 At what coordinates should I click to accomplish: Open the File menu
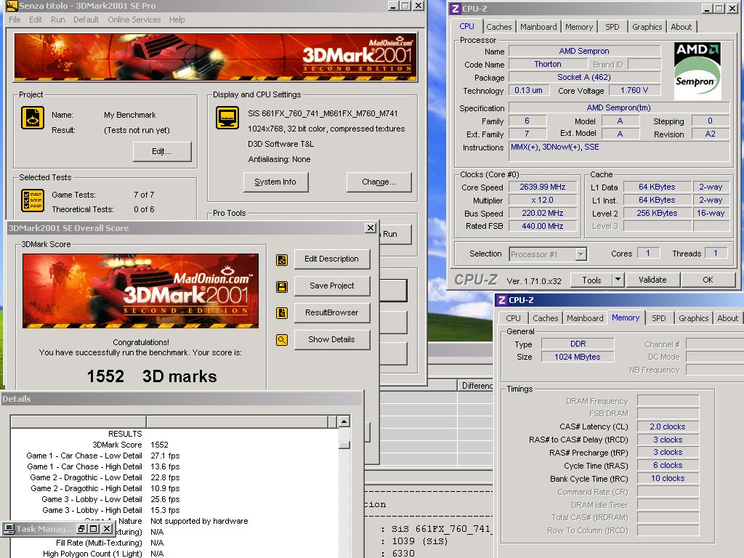pos(15,20)
